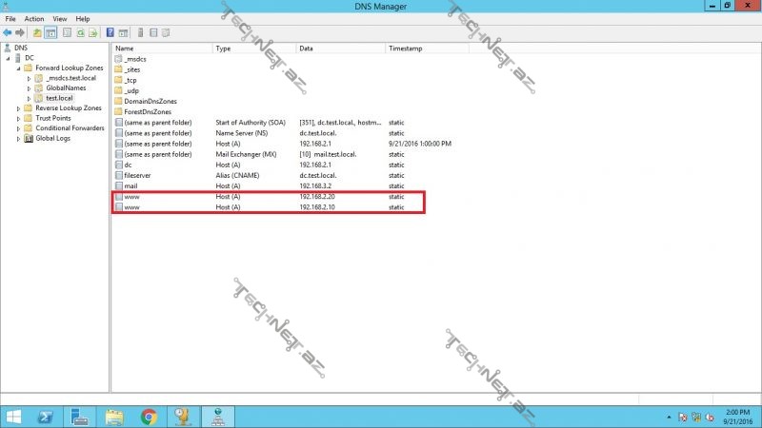
Task: Click the Export List toolbar icon
Action: coord(95,32)
